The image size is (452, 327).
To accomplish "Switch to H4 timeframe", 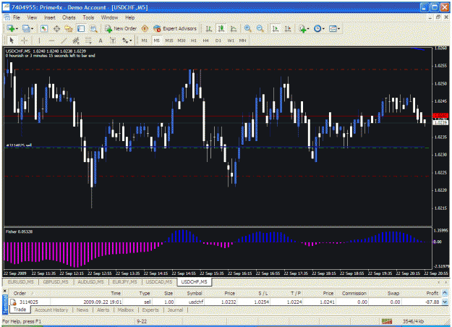I will click(205, 41).
